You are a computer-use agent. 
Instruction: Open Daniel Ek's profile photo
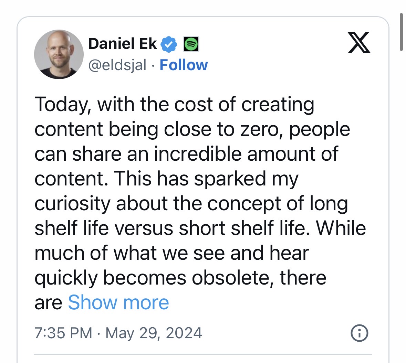[x=59, y=54]
